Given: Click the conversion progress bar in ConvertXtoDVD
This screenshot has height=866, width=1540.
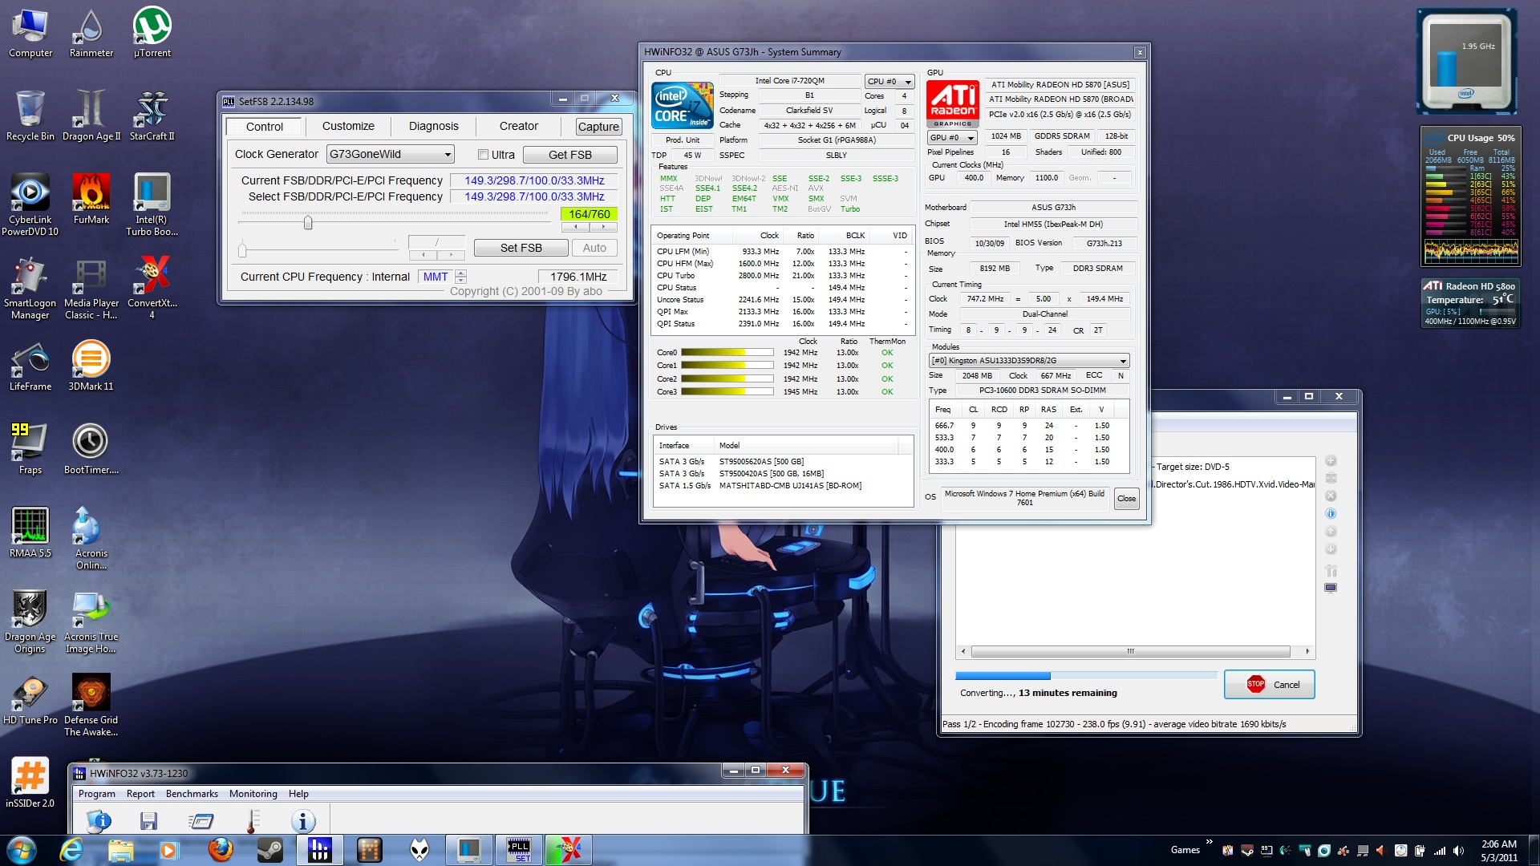Looking at the screenshot, I should [x=1086, y=676].
